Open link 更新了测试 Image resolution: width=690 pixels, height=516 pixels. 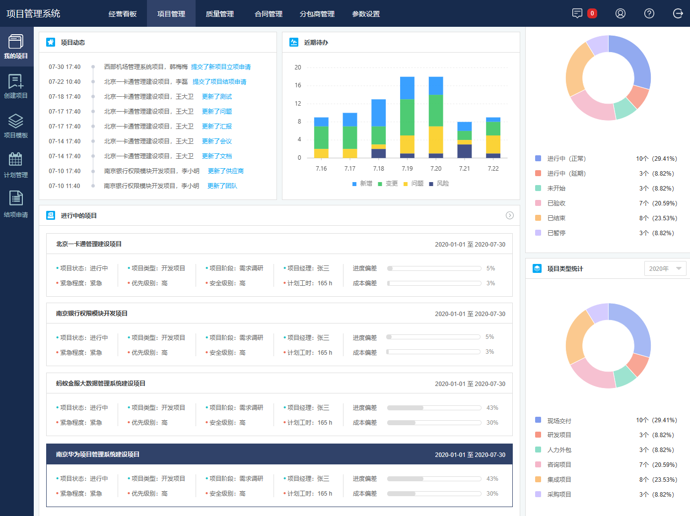click(217, 97)
